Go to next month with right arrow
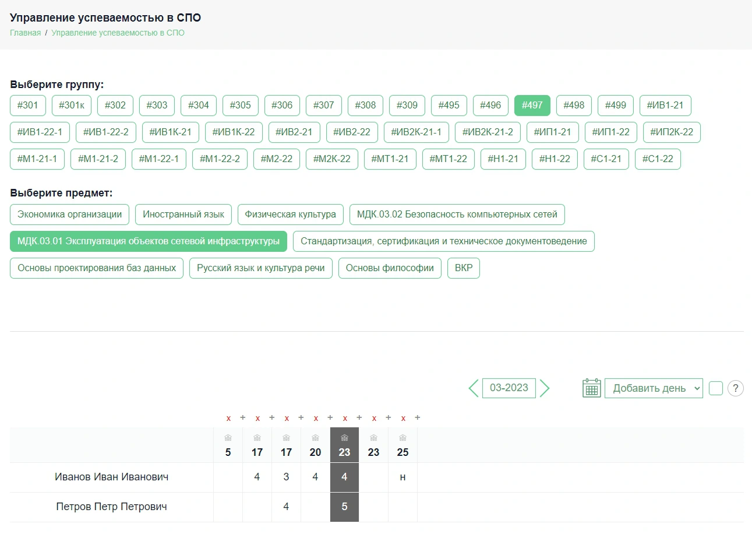The width and height of the screenshot is (752, 534). (545, 388)
